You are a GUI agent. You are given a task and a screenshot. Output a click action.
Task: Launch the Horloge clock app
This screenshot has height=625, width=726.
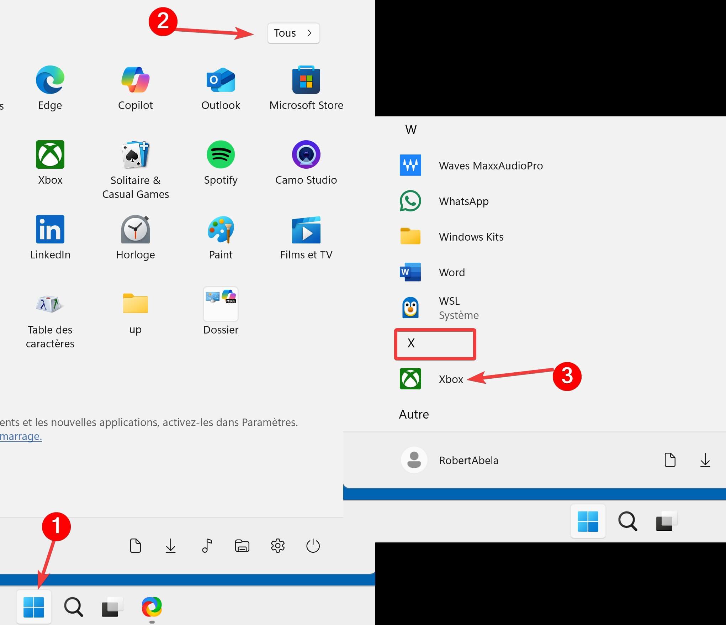(x=135, y=238)
